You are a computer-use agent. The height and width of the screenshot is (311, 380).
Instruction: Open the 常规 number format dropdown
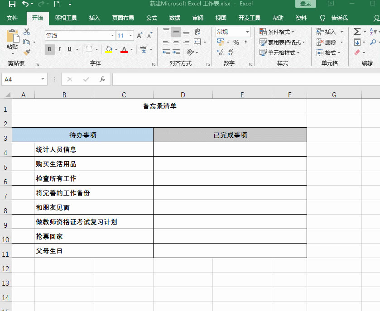(247, 32)
